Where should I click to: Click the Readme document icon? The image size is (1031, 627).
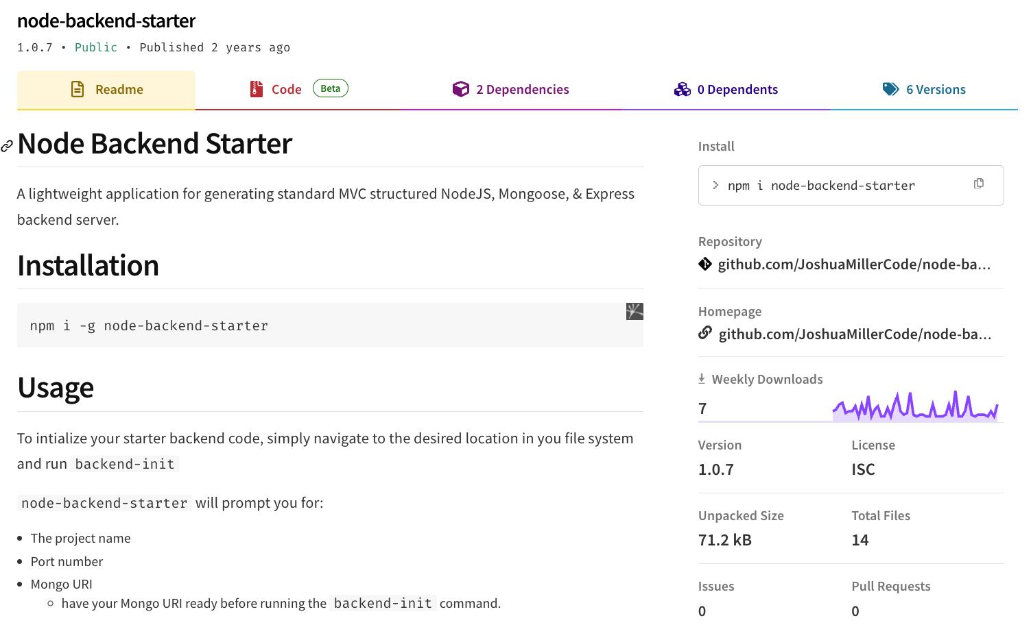(78, 89)
